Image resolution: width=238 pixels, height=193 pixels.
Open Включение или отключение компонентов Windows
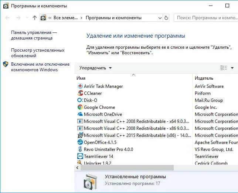coord(40,67)
